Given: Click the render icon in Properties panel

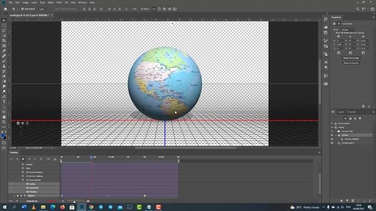Looking at the screenshot, I should click(x=363, y=106).
